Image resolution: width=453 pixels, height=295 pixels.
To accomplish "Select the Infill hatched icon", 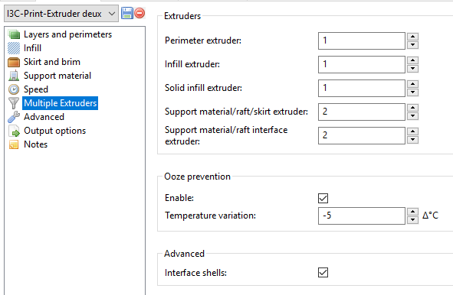I will (14, 48).
